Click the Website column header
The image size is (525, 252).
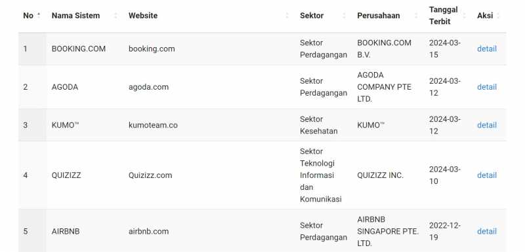143,15
